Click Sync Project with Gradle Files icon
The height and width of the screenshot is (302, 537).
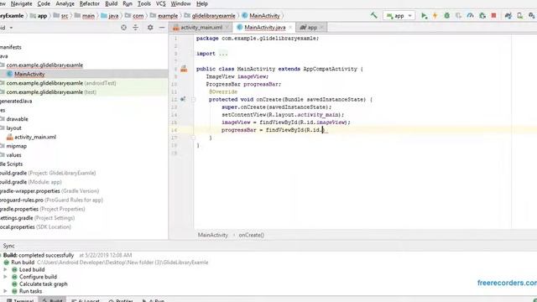[x=508, y=16]
